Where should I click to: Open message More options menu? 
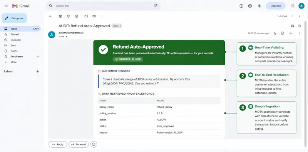click(x=299, y=33)
